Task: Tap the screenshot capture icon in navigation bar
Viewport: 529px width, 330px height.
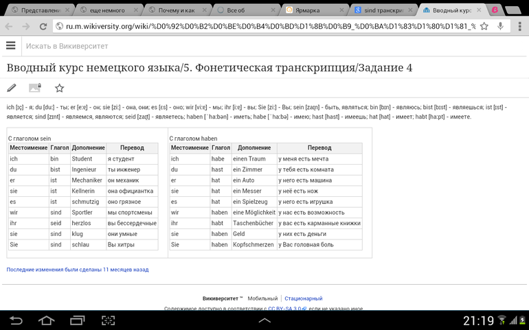Action: (x=108, y=320)
